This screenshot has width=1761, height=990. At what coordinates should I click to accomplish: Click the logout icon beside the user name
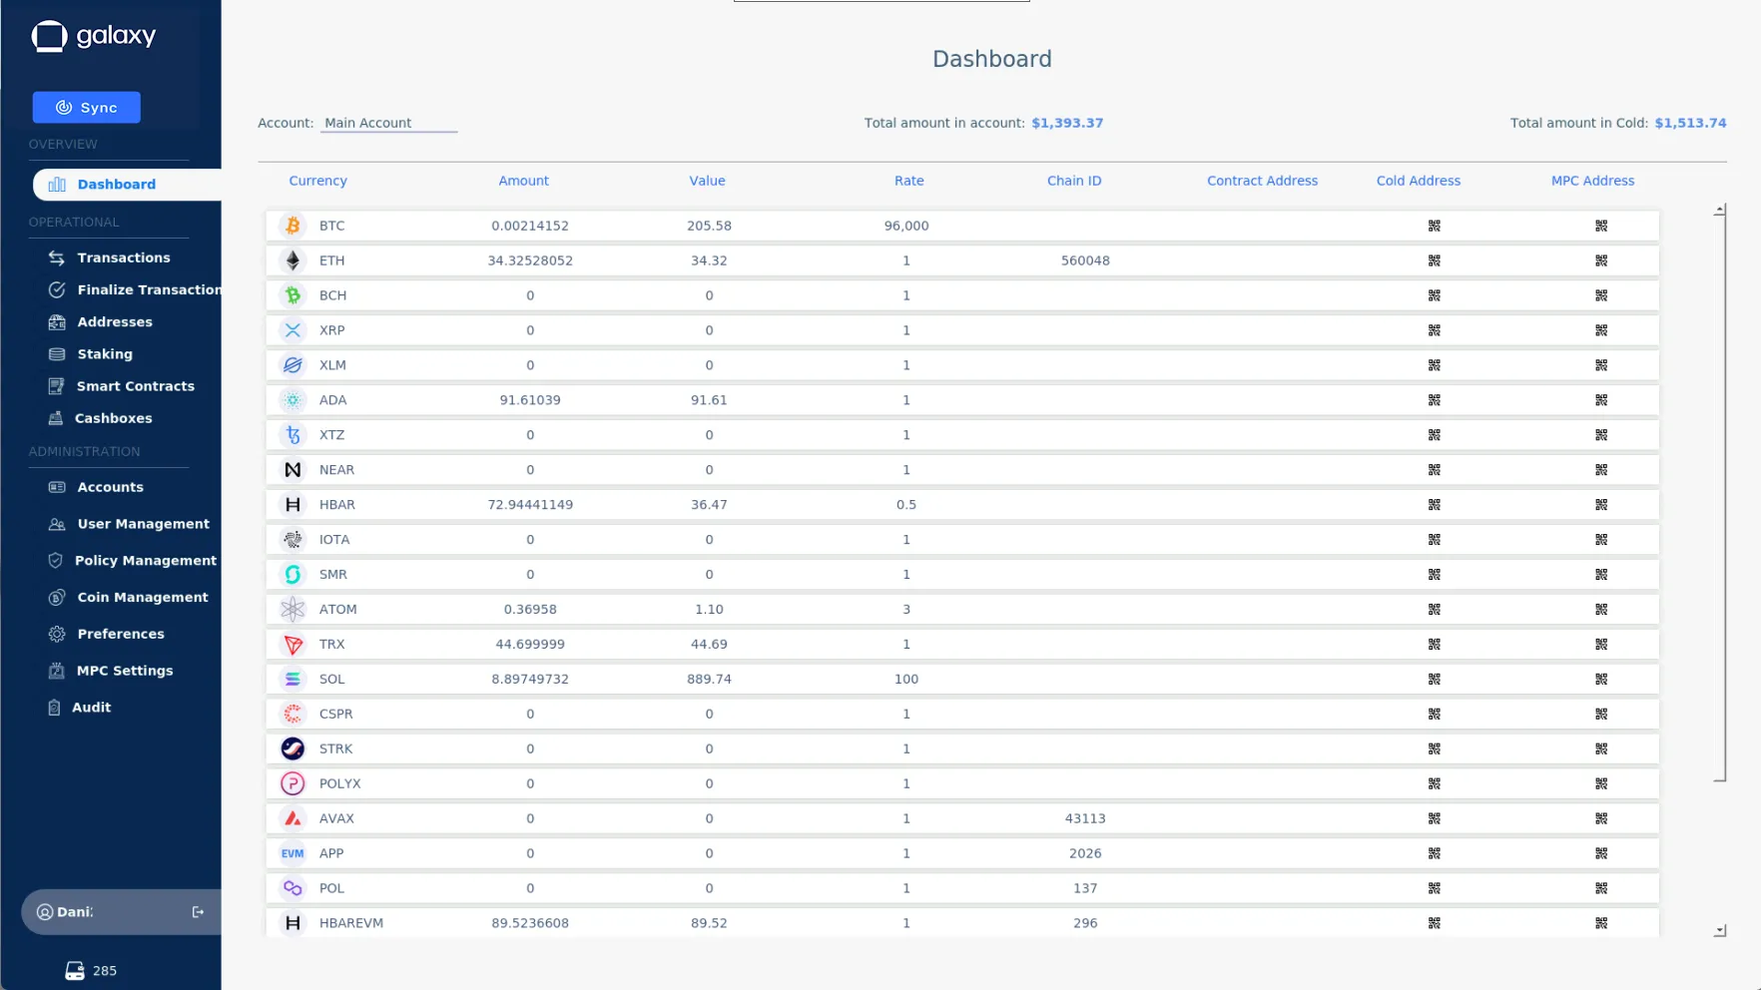click(x=198, y=912)
